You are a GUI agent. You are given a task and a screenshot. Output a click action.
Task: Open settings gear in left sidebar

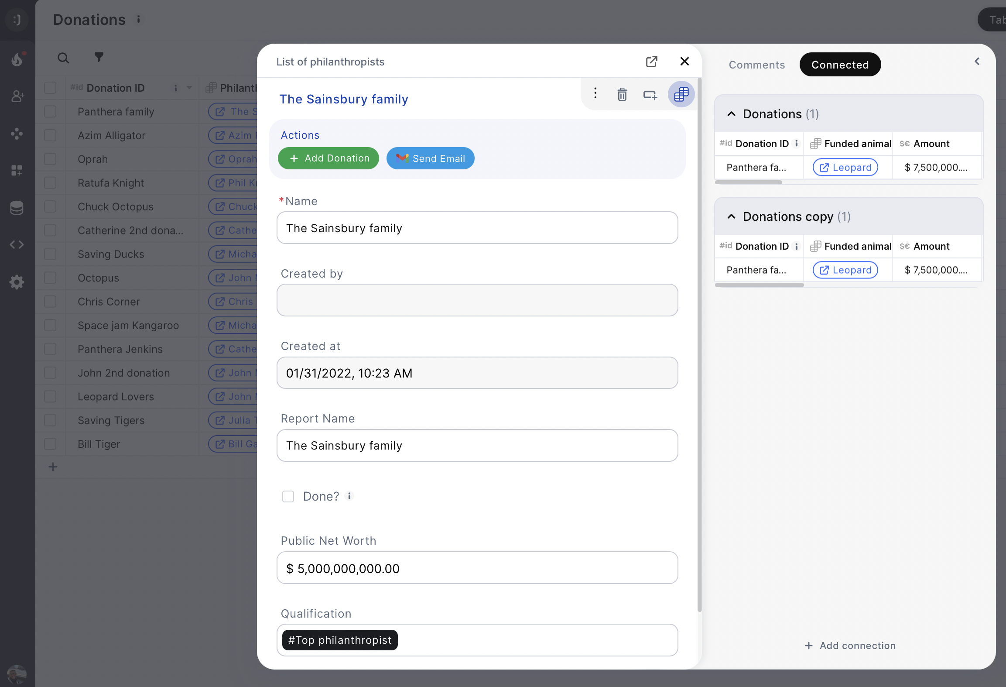pos(17,282)
